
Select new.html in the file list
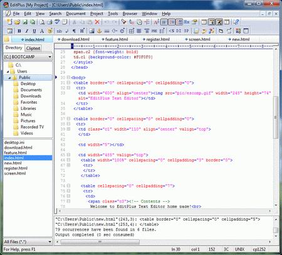coord(13,163)
